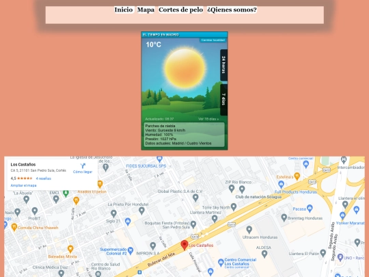This screenshot has width=369, height=277.
Task: Click the La Prieto Por Hondutel pin
Action: pyautogui.click(x=141, y=211)
